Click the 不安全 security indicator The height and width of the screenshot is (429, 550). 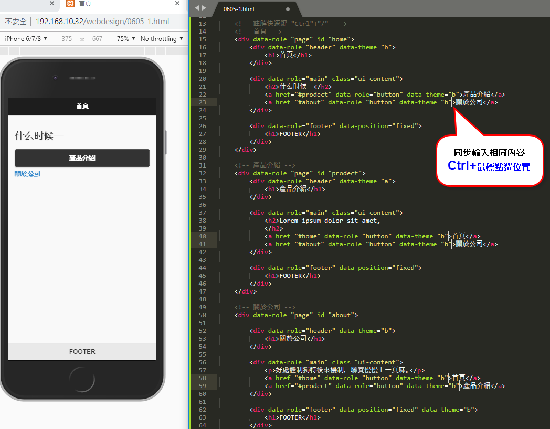point(15,22)
